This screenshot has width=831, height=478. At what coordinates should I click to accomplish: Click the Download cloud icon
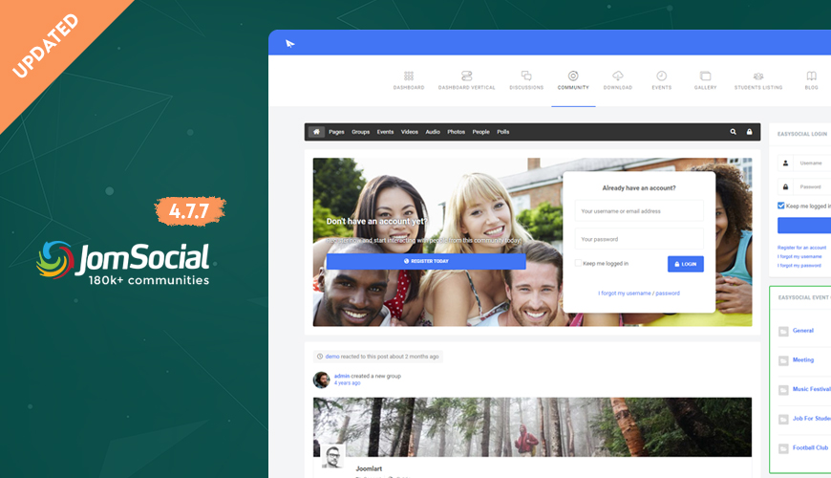(x=617, y=76)
